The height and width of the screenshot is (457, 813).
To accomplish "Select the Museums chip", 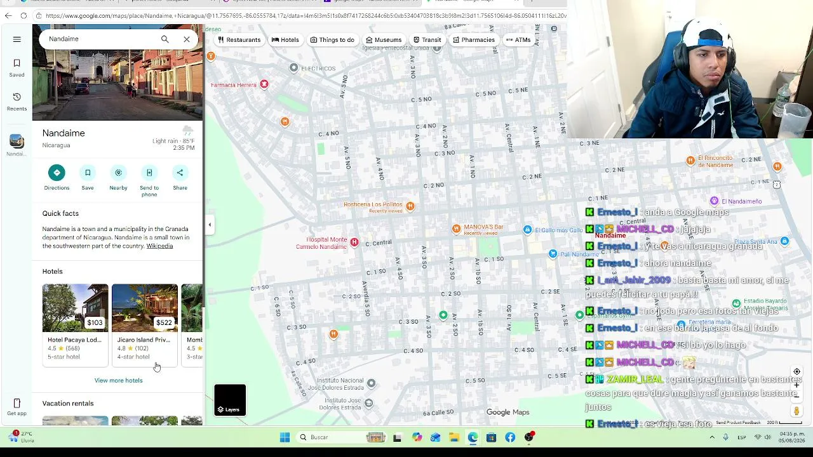I will 384,40.
